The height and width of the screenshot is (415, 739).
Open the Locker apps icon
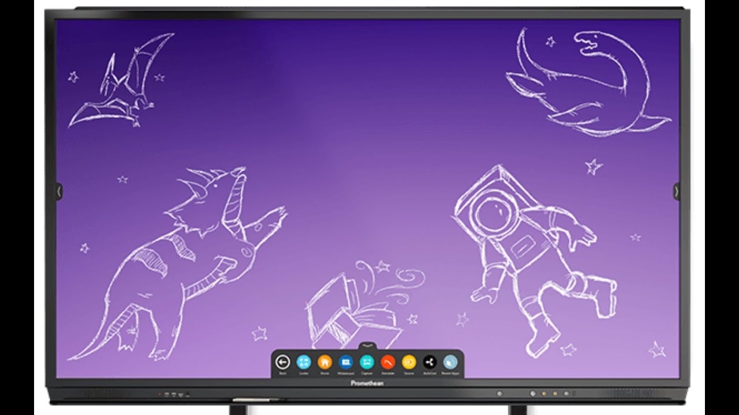[x=304, y=363]
